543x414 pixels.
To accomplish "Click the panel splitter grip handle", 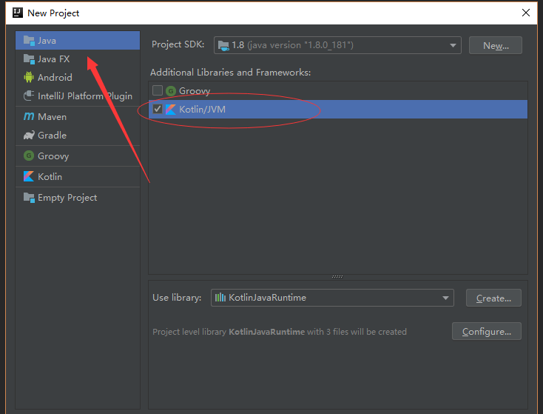I will click(337, 277).
